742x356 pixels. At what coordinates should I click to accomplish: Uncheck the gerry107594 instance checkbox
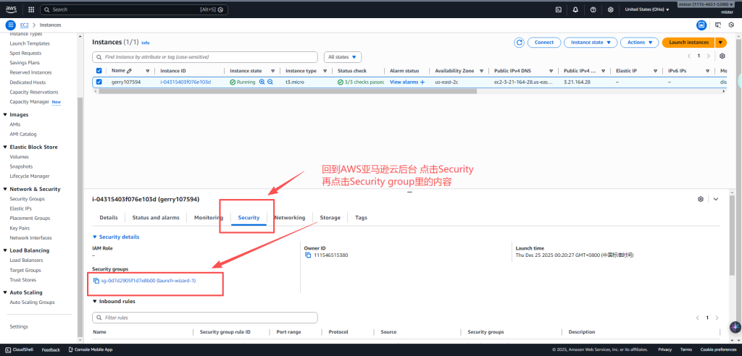[x=99, y=82]
